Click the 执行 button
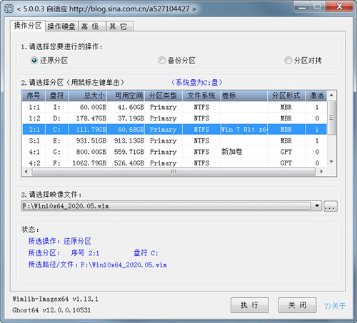357x323 pixels. tap(250, 305)
